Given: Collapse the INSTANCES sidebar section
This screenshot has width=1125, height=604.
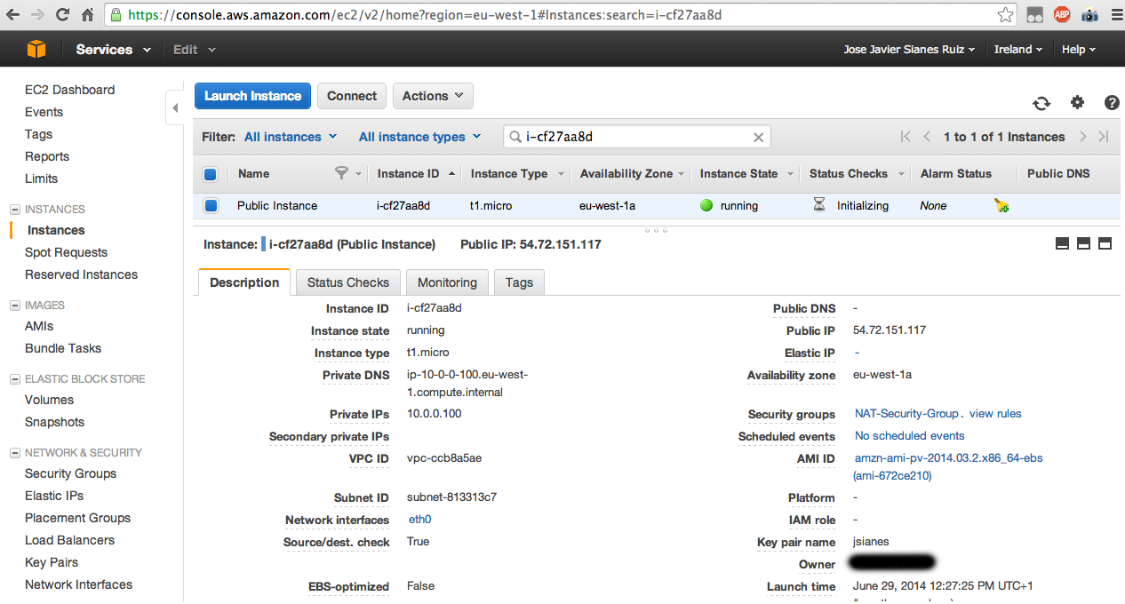Looking at the screenshot, I should pos(14,210).
